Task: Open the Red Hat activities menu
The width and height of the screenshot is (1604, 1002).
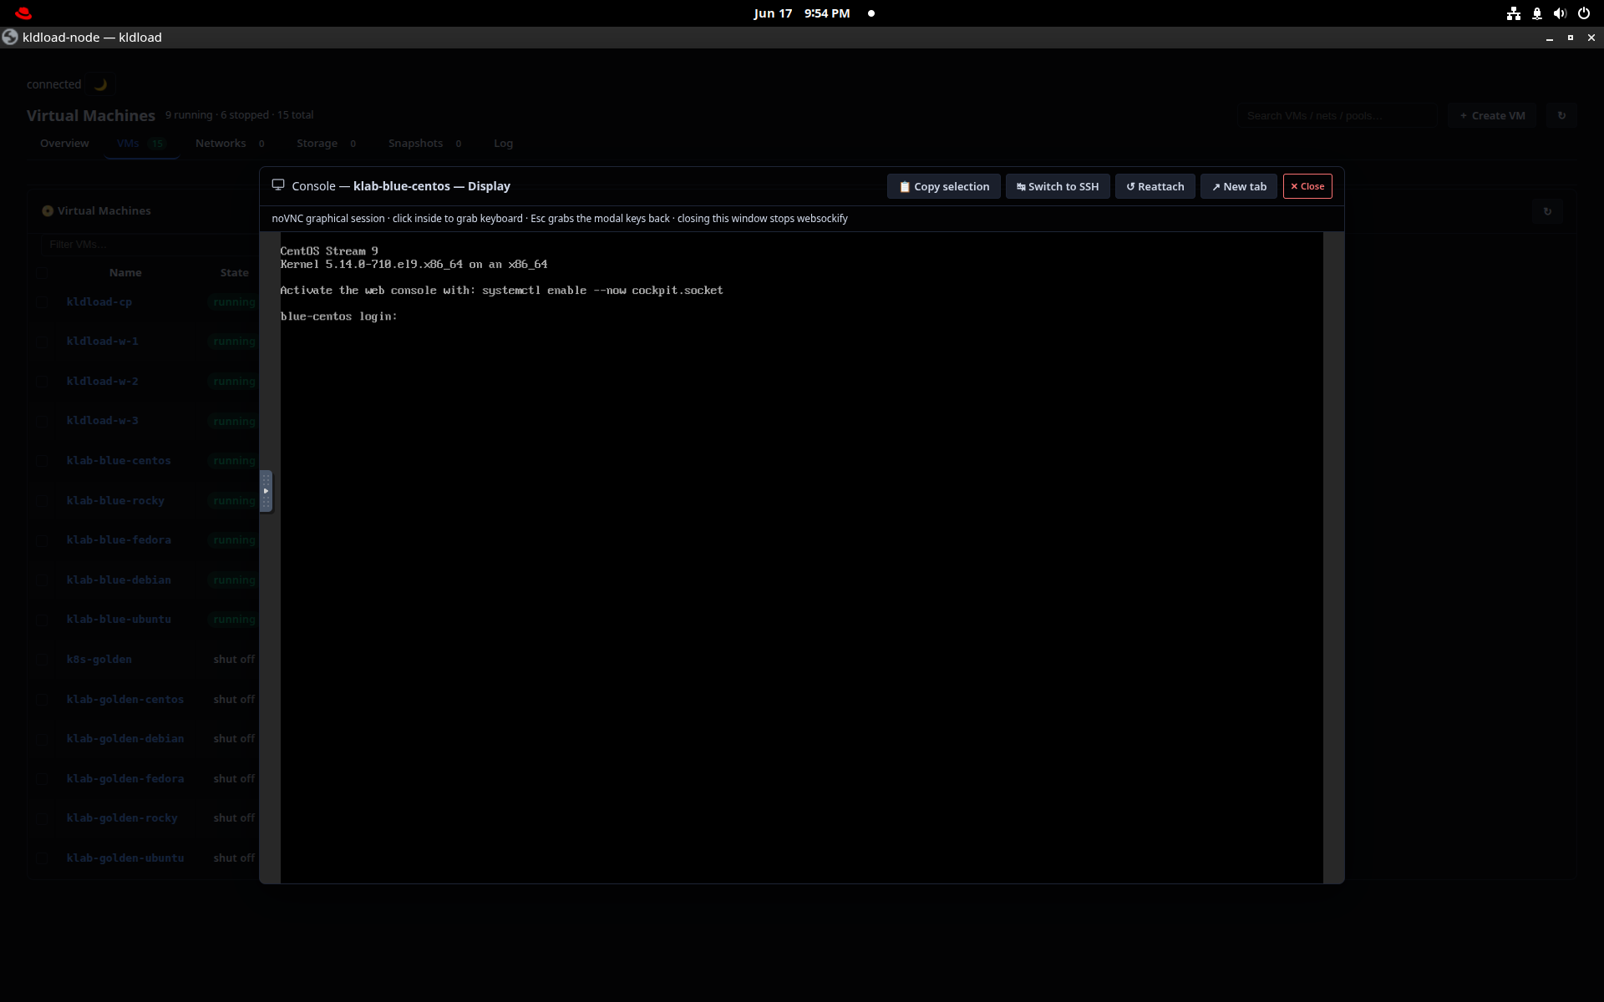Action: point(23,13)
